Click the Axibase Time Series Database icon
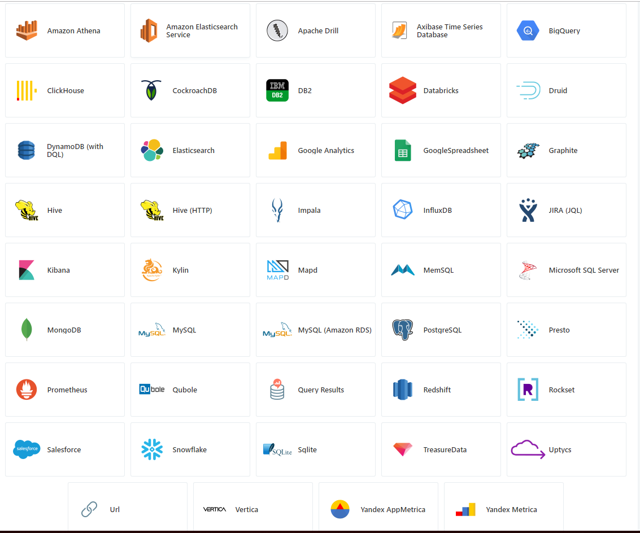 [x=399, y=30]
